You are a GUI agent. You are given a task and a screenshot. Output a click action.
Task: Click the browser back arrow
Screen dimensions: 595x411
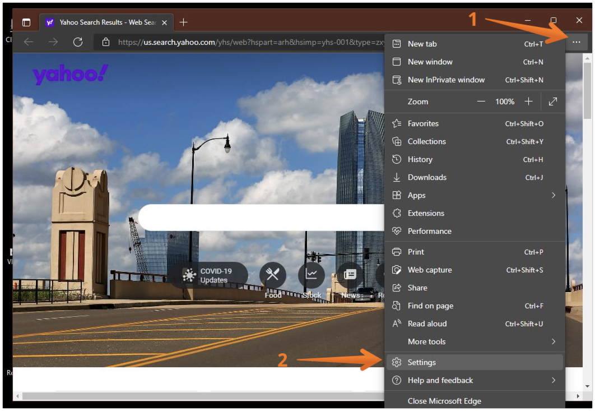pos(29,42)
